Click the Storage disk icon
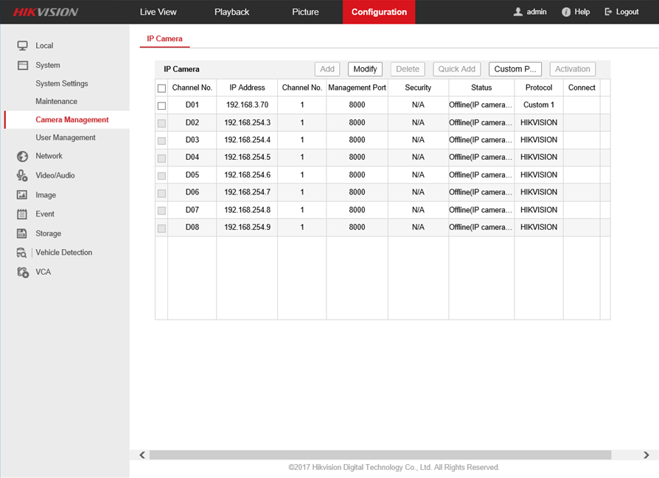 click(22, 233)
